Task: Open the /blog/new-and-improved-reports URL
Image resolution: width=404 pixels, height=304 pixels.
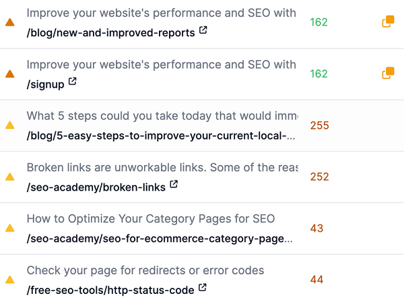Action: click(x=111, y=33)
